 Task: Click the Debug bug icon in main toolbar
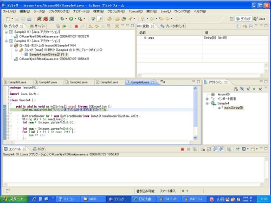point(62,19)
